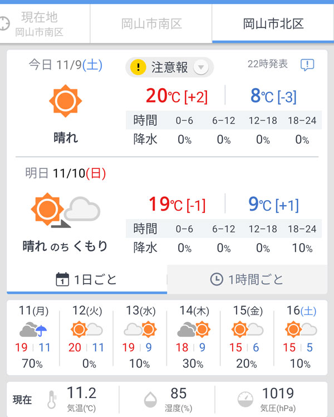Tap tomorrow's 11/10(日) date heading
This screenshot has width=334, height=417.
click(x=66, y=173)
